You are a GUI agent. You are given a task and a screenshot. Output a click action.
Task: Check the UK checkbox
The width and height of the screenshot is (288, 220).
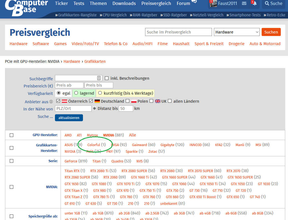[151, 101]
